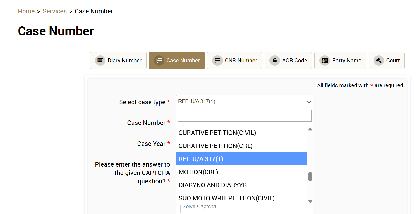Open the Diary Number tab
This screenshot has width=416, height=214.
118,61
